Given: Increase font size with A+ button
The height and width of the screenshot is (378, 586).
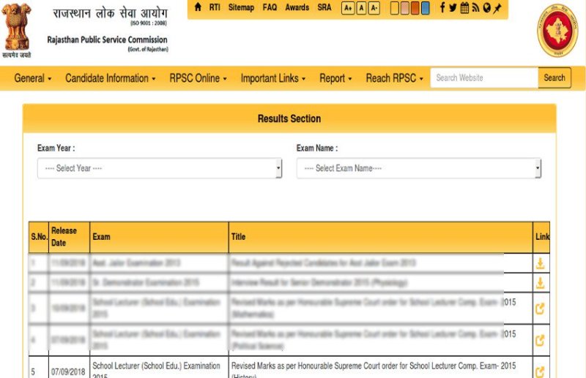Looking at the screenshot, I should point(348,8).
